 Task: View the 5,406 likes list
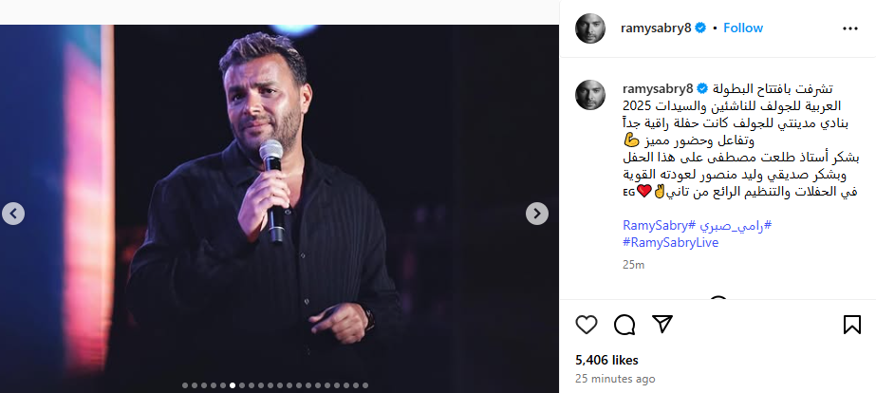click(x=606, y=360)
